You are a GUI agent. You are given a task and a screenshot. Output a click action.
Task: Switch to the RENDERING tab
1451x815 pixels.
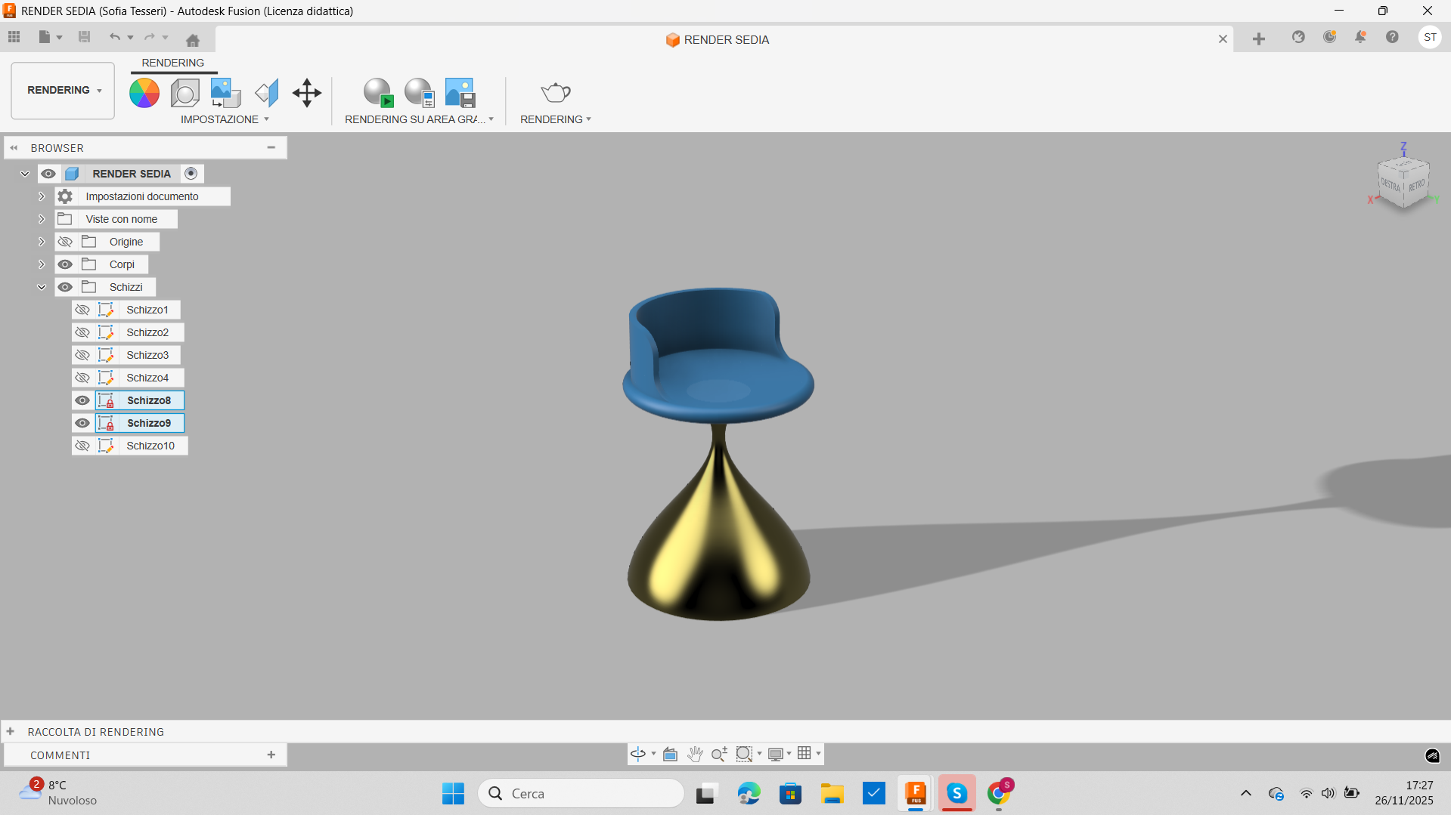click(172, 63)
